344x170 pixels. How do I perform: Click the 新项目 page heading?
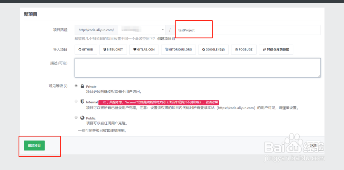pos(31,14)
